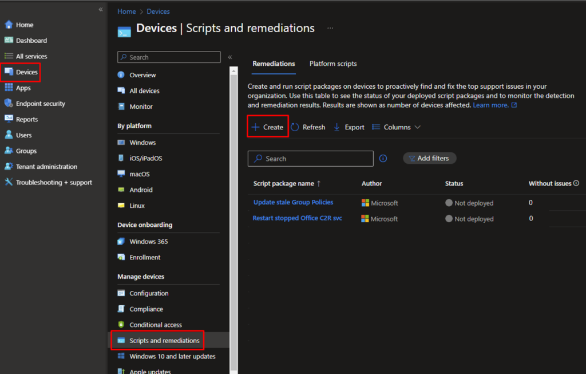The width and height of the screenshot is (586, 374).
Task: Click the submenu scrollbar up arrow
Action: [233, 70]
